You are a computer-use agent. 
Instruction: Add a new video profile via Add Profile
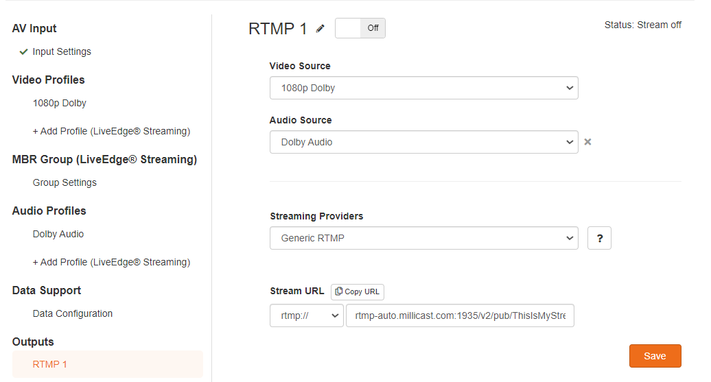point(111,131)
